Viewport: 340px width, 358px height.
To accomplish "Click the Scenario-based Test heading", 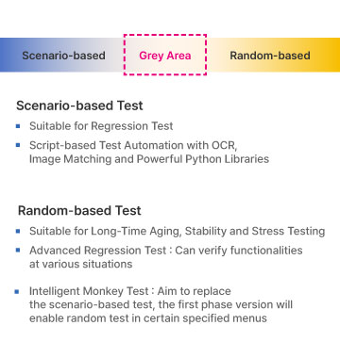I will 79,106.
